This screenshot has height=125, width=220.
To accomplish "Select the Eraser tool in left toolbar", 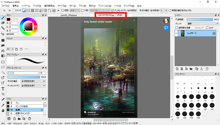I will pos(3,23).
